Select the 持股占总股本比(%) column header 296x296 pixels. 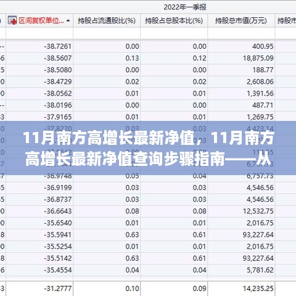point(174,20)
